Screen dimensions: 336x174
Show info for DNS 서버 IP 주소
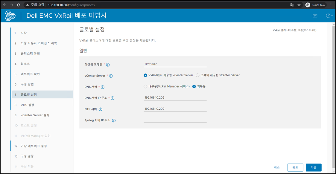[112, 98]
